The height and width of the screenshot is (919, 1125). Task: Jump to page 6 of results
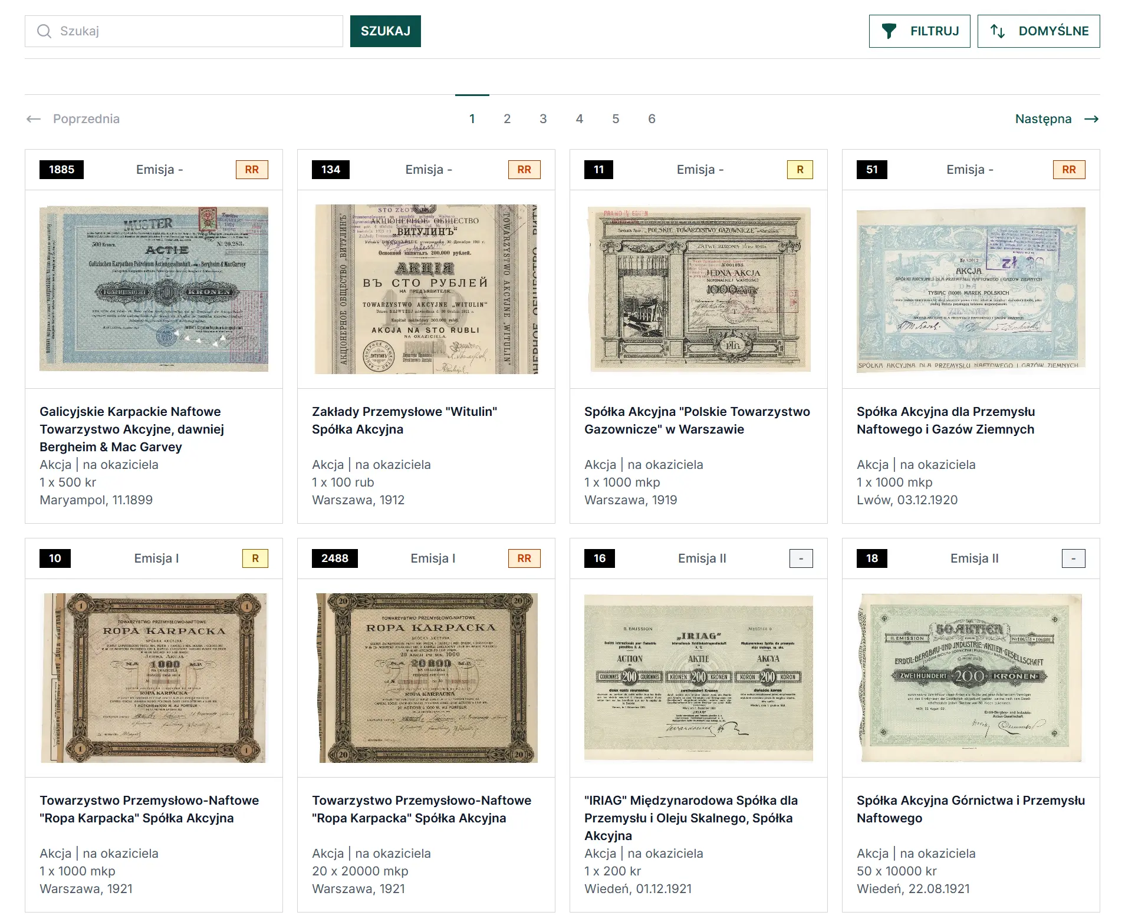point(652,119)
